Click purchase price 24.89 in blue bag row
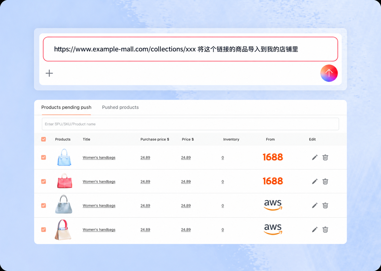The image size is (381, 271). pos(145,158)
